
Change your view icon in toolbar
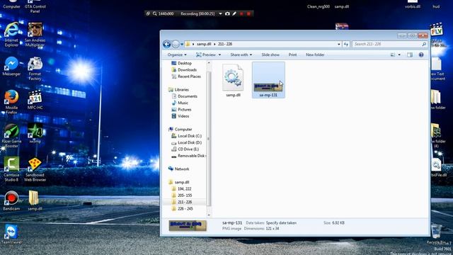click(393, 55)
